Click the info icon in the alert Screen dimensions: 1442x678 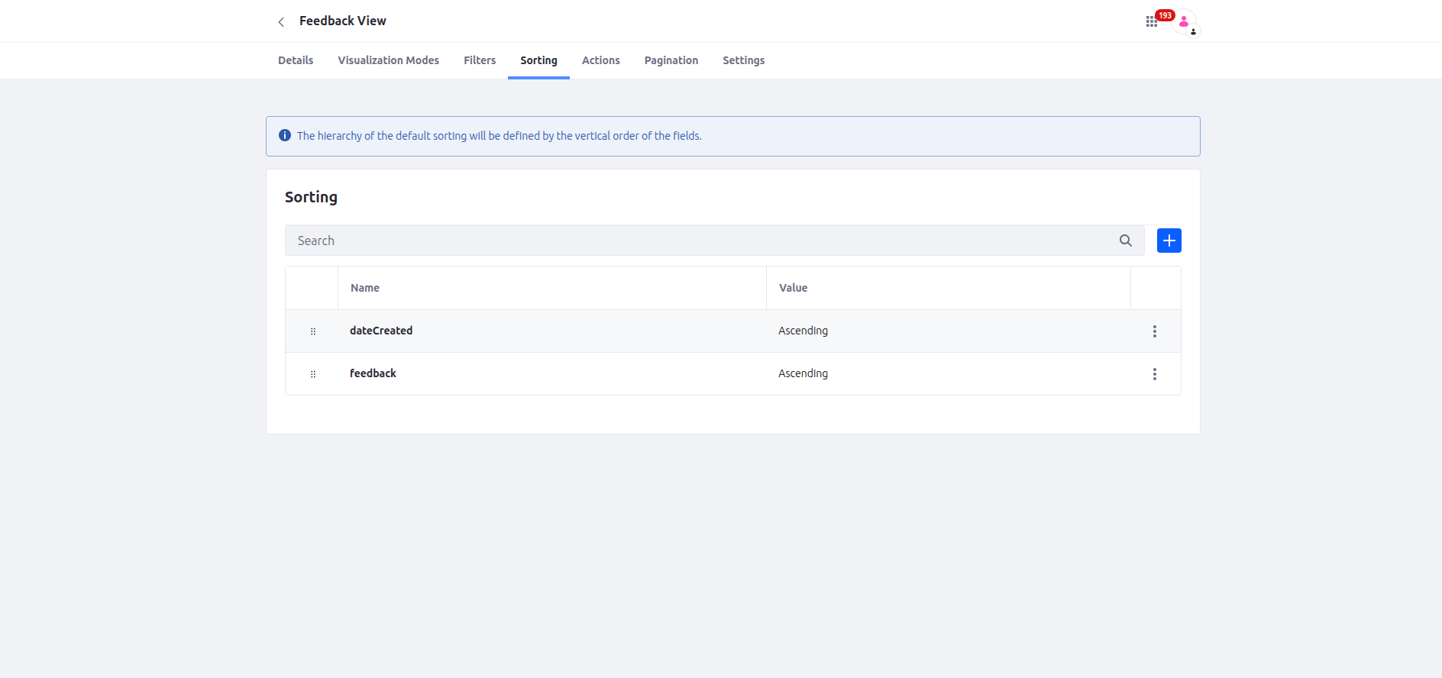285,135
